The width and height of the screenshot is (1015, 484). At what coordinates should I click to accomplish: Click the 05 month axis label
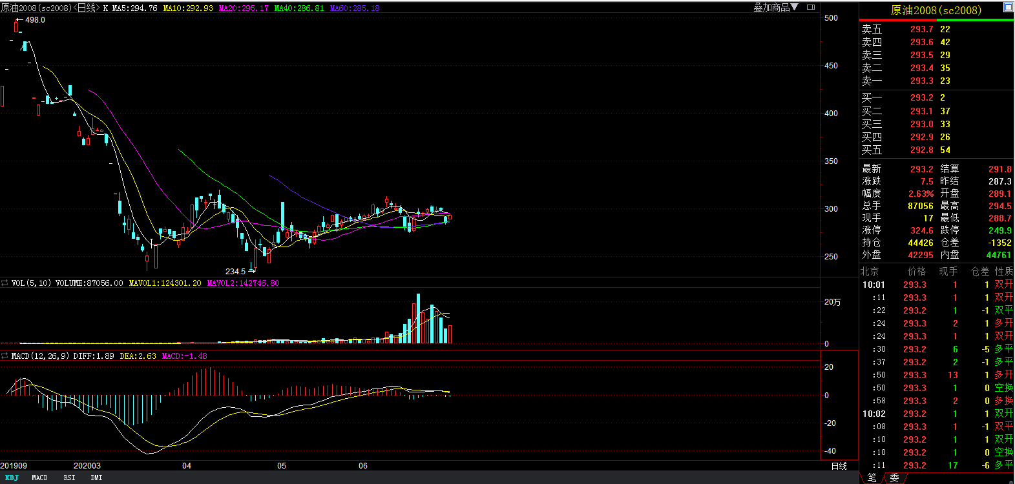[282, 466]
